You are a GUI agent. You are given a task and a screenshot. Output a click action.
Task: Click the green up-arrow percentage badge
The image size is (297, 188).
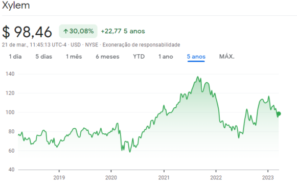coord(78,31)
